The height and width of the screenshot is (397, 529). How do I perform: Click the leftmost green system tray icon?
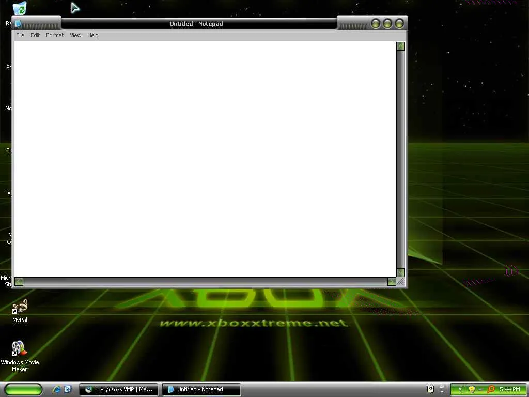[x=460, y=389]
